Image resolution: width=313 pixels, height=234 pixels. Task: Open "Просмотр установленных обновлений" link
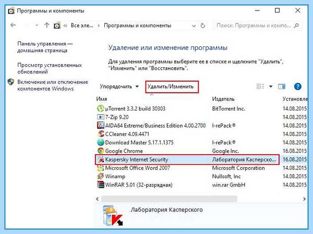coord(50,68)
